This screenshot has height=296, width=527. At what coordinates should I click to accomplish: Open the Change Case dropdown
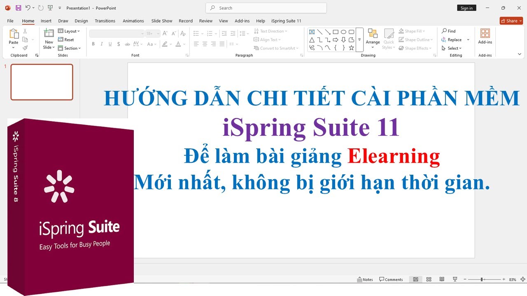(151, 44)
